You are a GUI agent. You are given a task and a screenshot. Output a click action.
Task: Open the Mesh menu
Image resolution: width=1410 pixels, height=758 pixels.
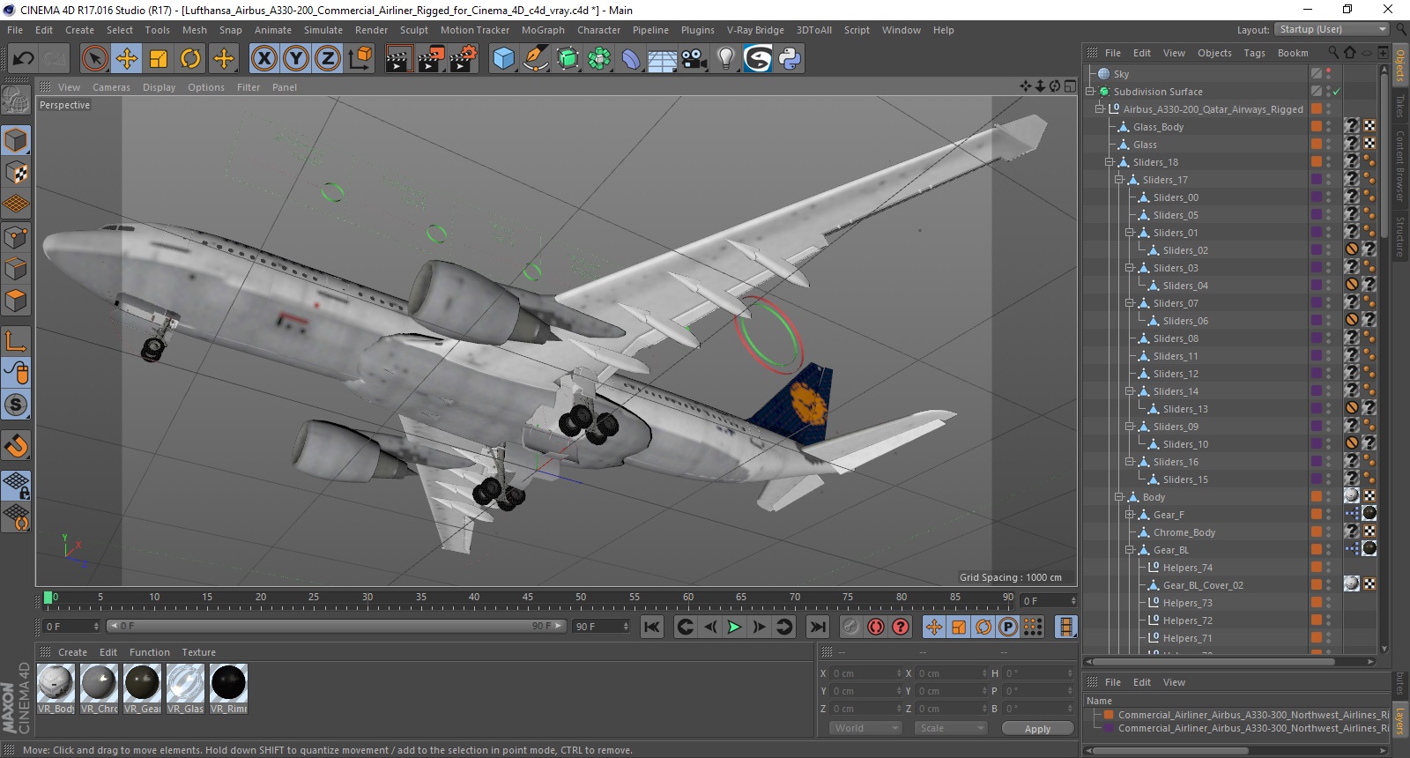coord(194,30)
